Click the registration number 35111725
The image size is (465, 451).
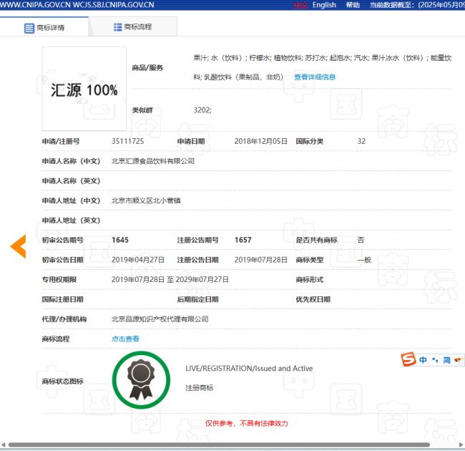[x=128, y=142]
